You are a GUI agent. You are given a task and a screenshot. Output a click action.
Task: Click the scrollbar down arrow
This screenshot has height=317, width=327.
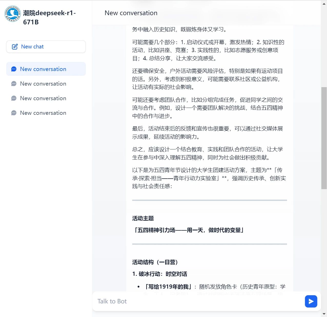tap(324, 314)
